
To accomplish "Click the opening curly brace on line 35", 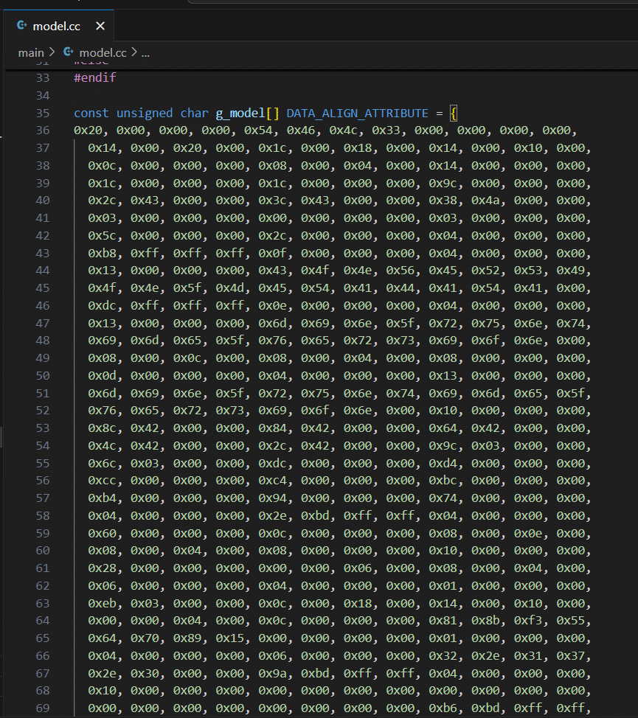I will coord(454,113).
